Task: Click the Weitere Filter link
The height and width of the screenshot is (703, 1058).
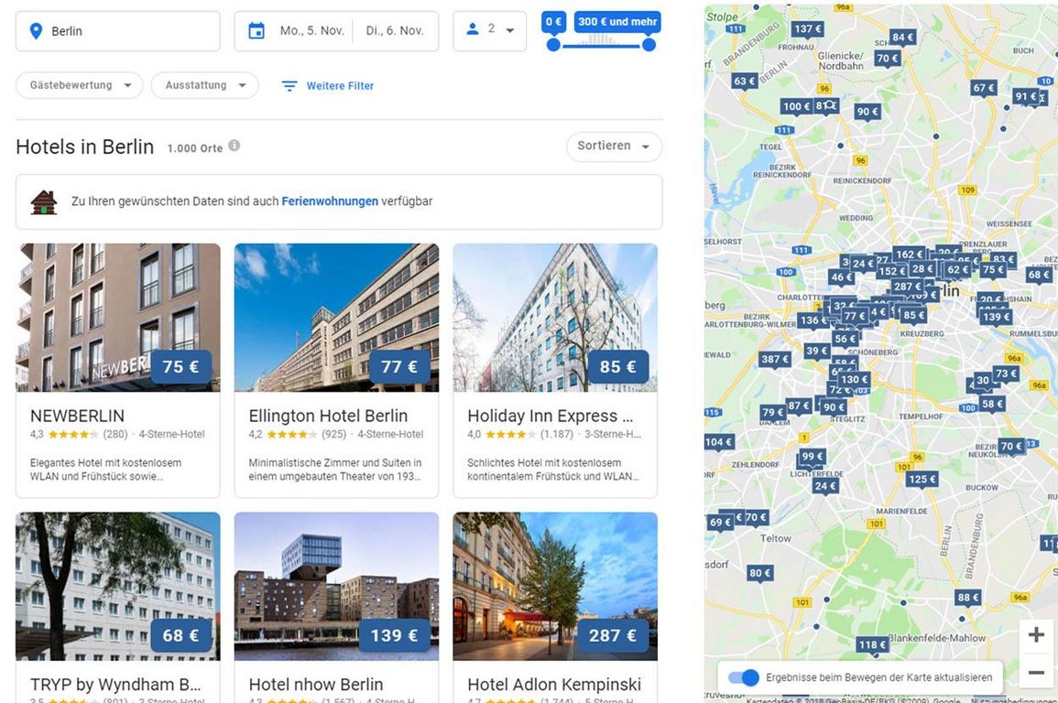Action: tap(340, 86)
